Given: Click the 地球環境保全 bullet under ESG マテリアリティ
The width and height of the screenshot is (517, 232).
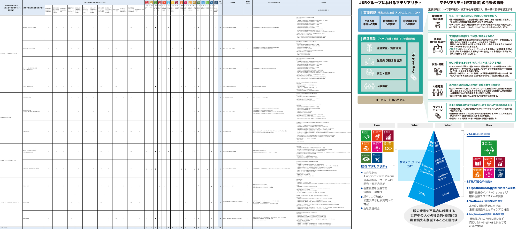Looking at the screenshot, I should tap(370, 209).
